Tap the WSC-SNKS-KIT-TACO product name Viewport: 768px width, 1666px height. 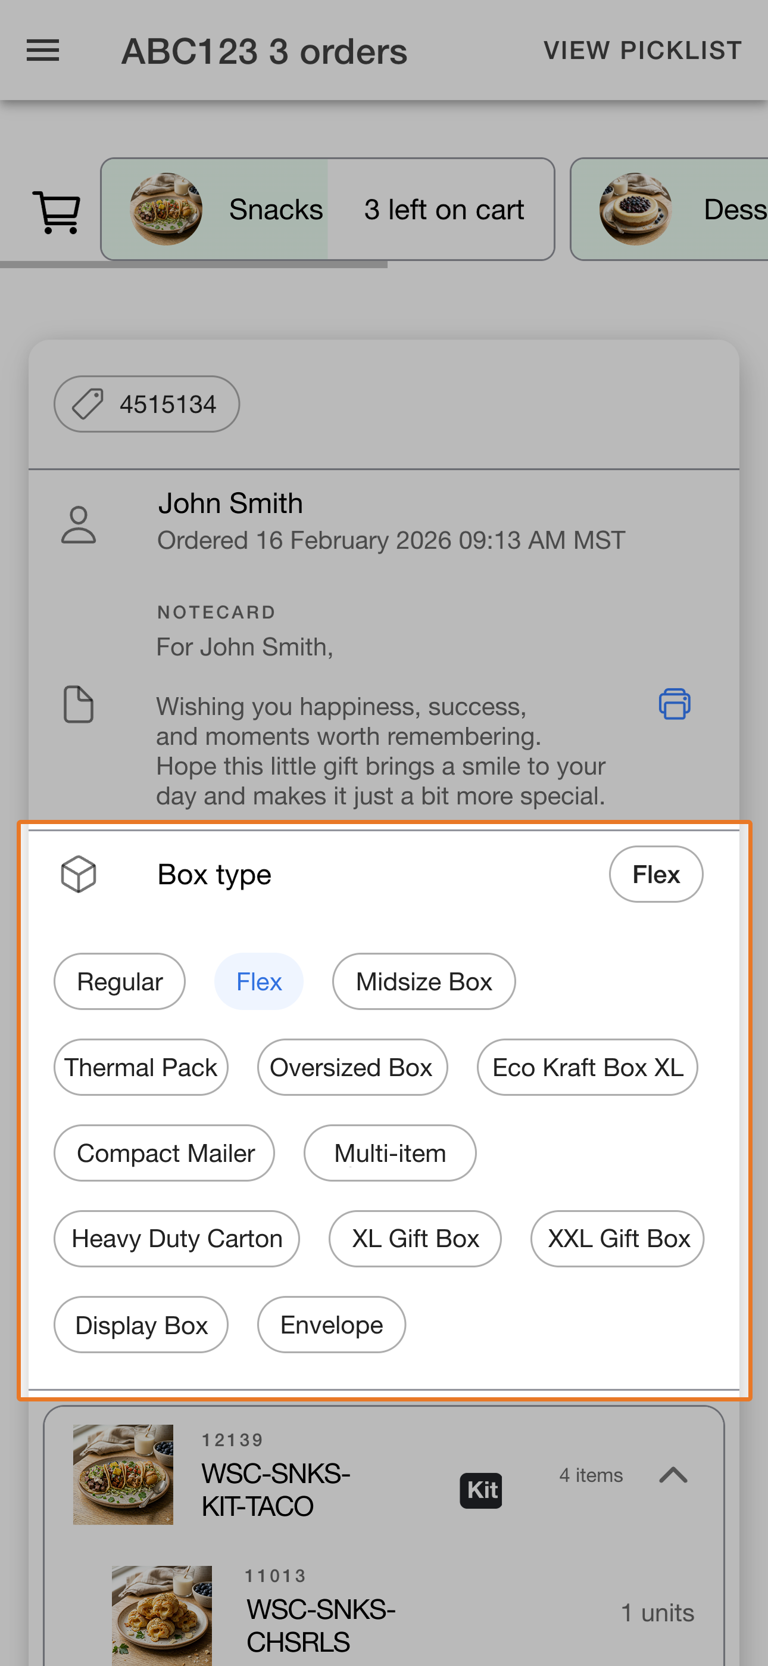point(276,1490)
